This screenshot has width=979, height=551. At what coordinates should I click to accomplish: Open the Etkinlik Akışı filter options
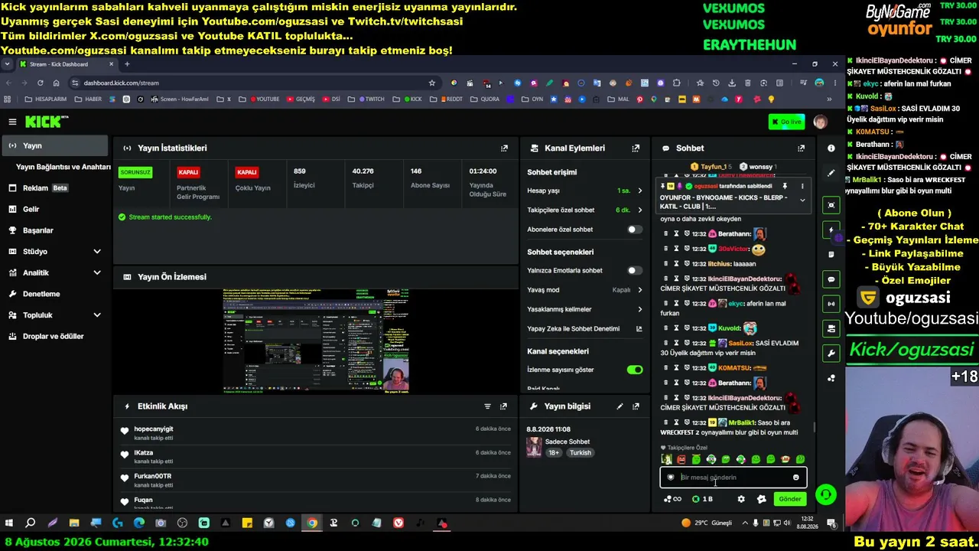click(487, 406)
